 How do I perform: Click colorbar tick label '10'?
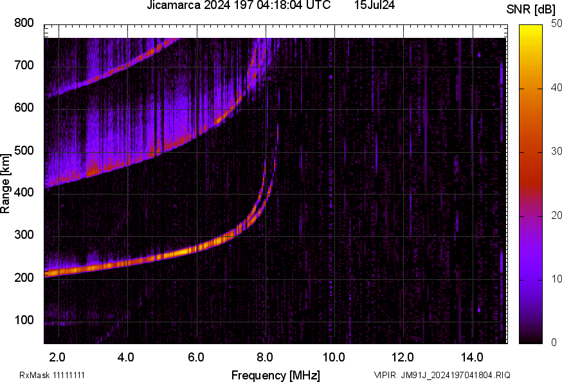click(x=556, y=279)
